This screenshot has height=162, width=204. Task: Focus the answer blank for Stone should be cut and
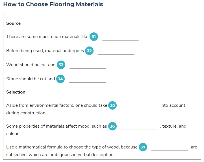pos(87,80)
